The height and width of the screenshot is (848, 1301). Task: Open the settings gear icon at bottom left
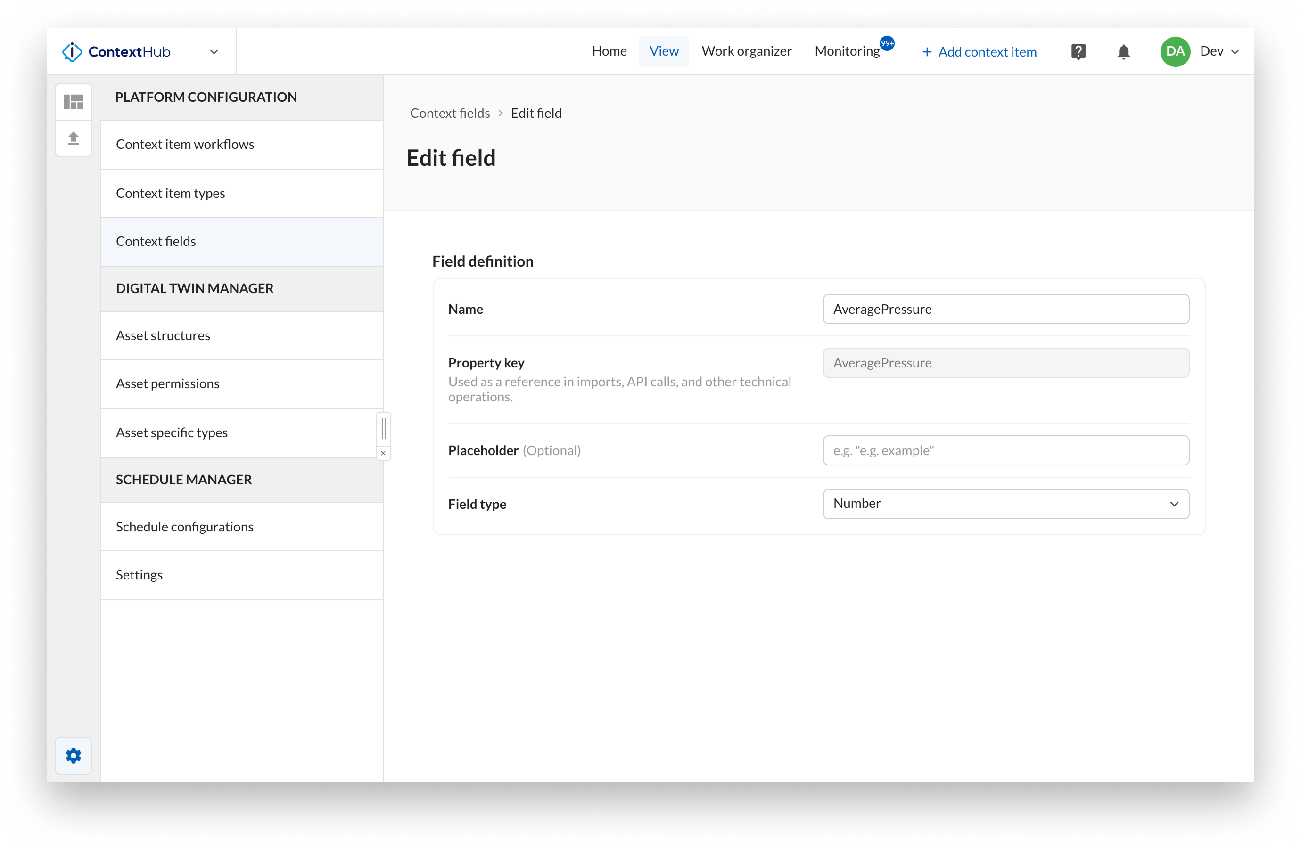pyautogui.click(x=73, y=756)
